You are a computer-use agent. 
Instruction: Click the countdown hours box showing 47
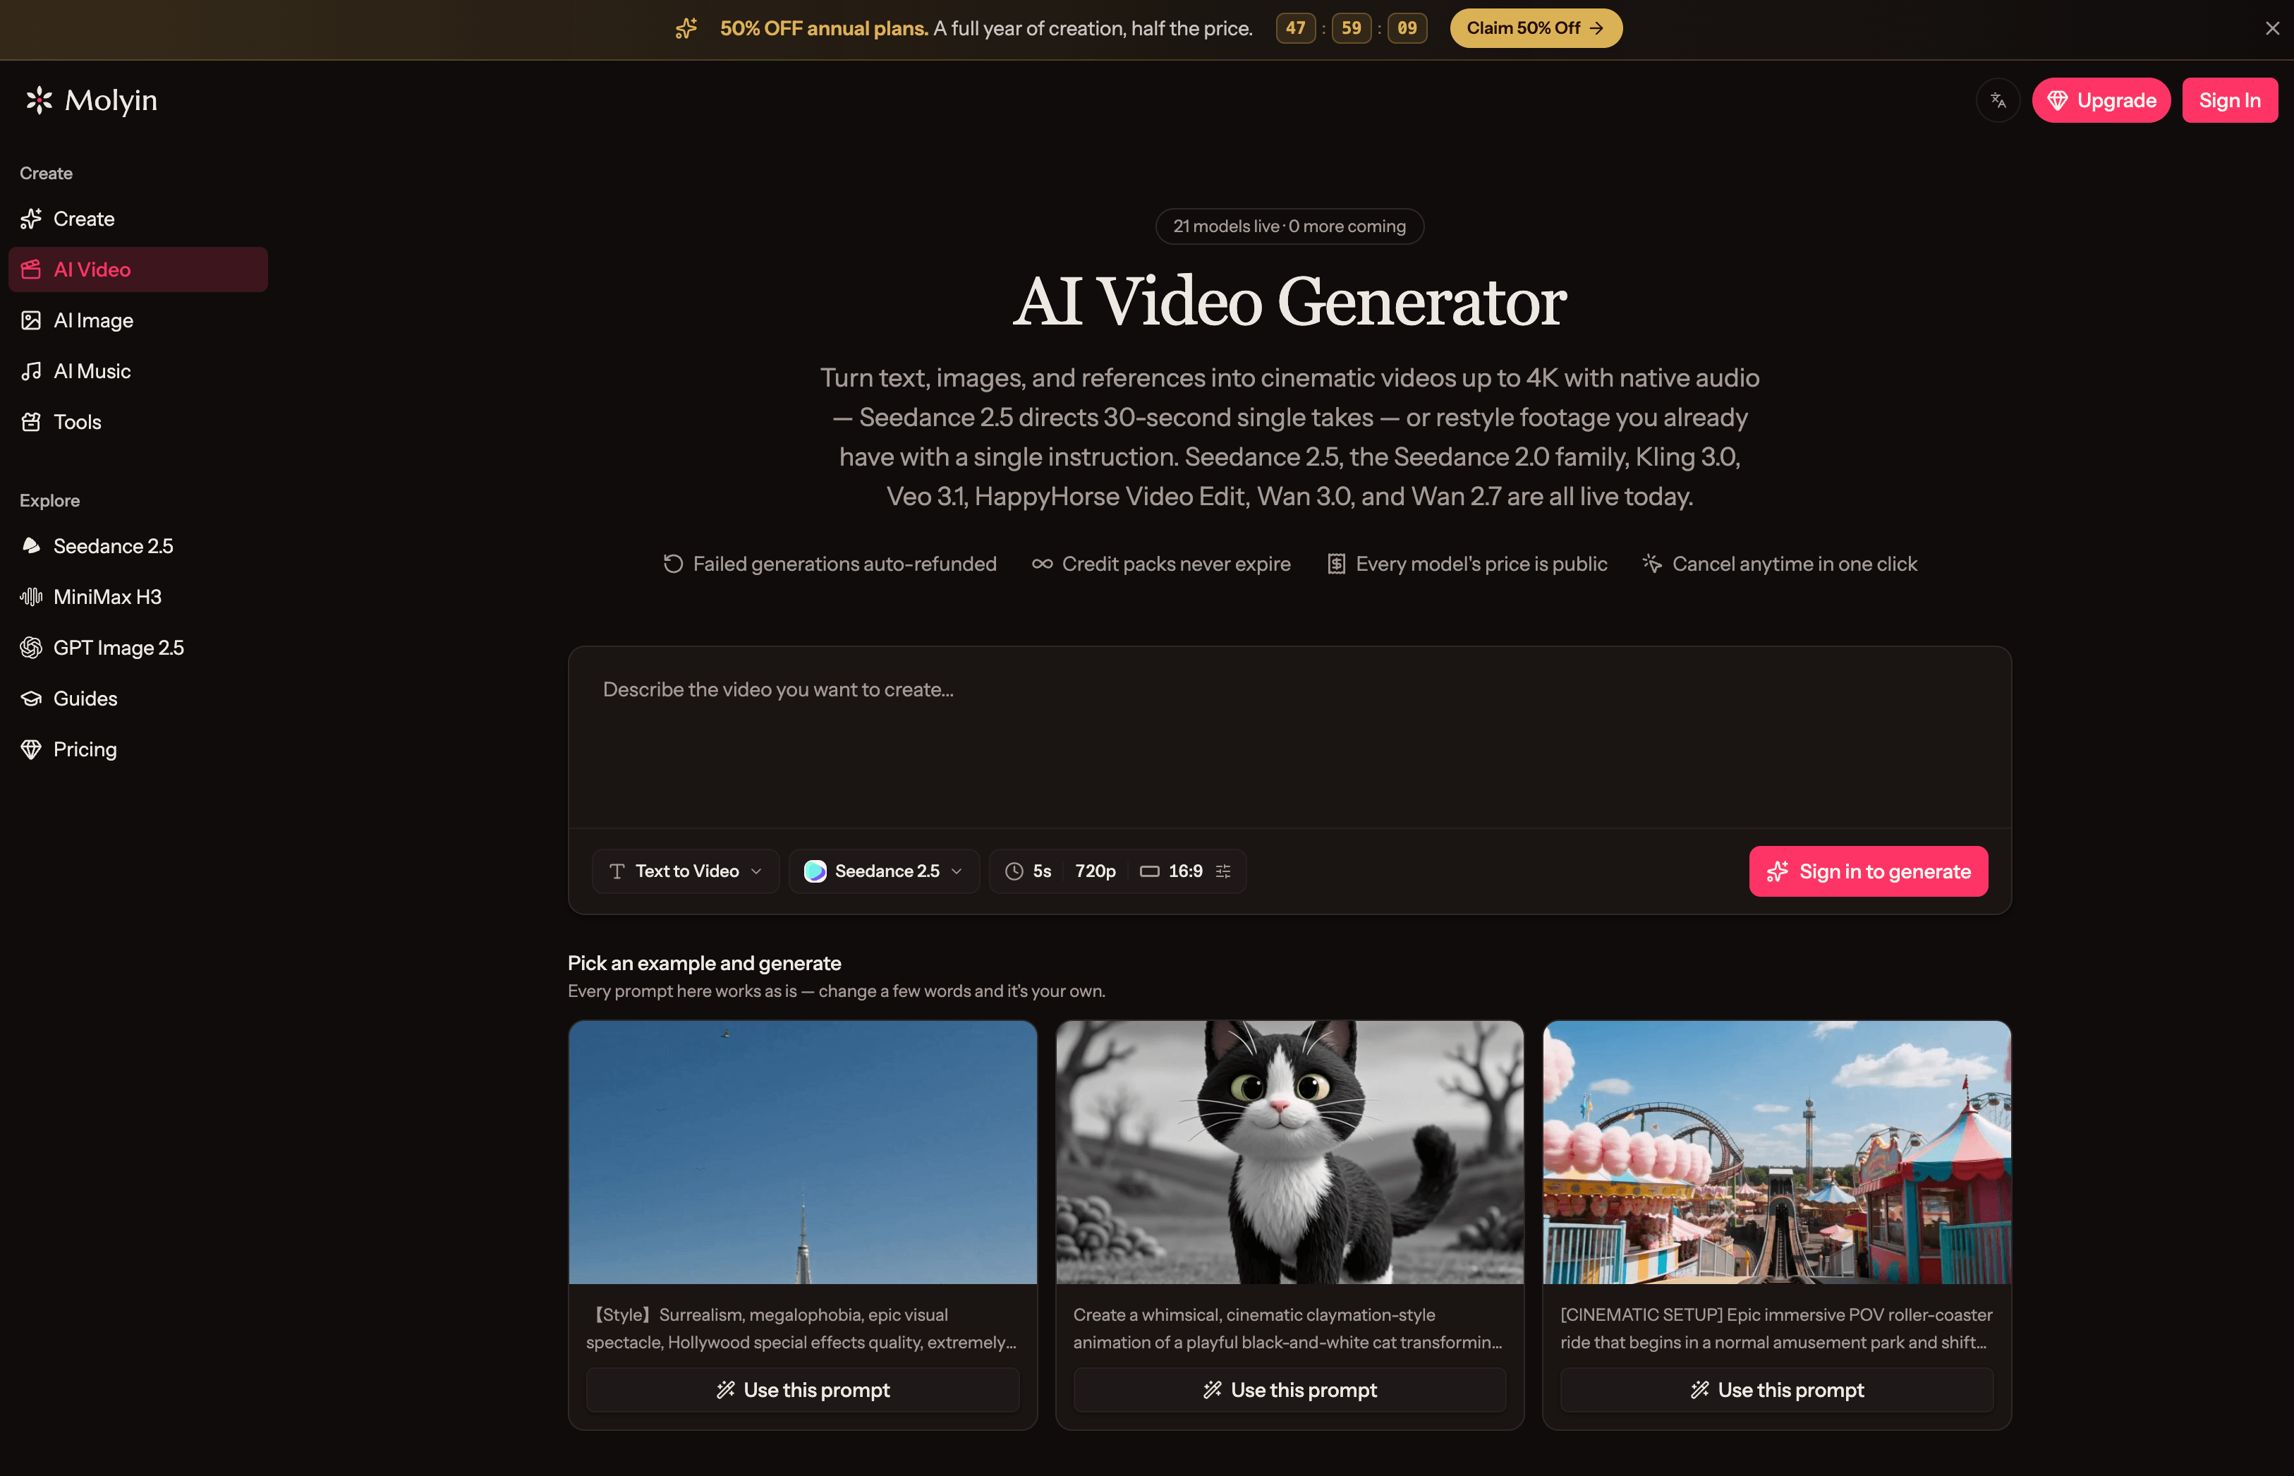coord(1296,28)
